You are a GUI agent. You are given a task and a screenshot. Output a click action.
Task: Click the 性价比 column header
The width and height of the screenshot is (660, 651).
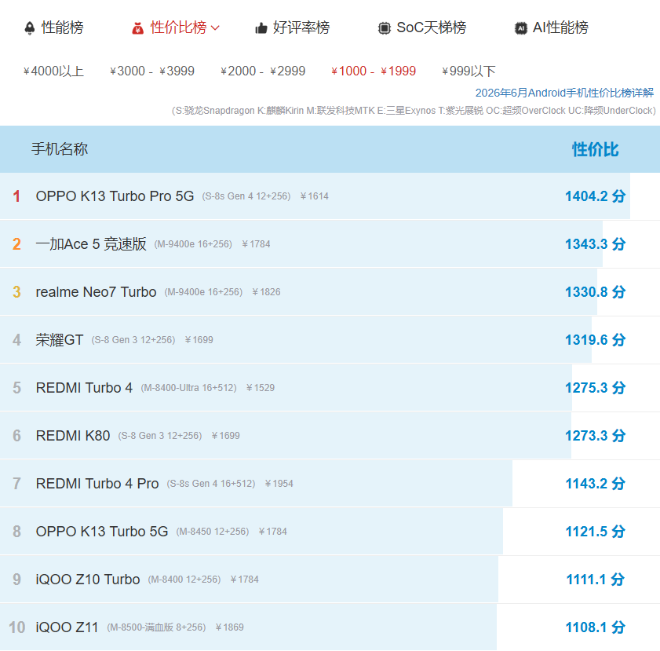click(595, 149)
